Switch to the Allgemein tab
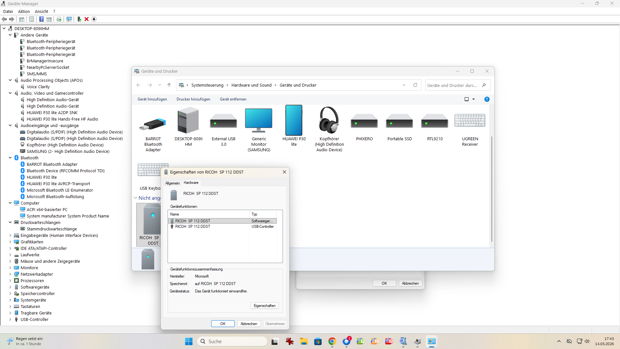 pos(172,183)
